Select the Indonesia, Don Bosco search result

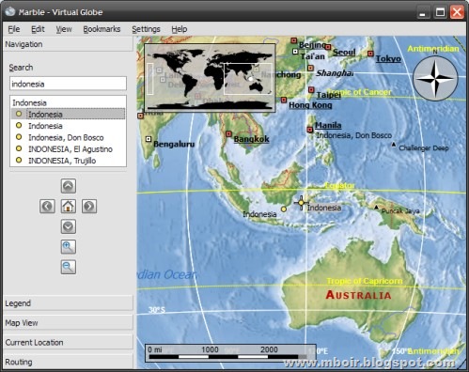tap(66, 137)
